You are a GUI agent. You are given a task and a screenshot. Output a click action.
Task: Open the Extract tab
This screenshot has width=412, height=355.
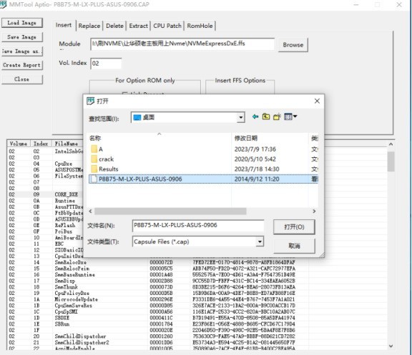[x=138, y=26]
